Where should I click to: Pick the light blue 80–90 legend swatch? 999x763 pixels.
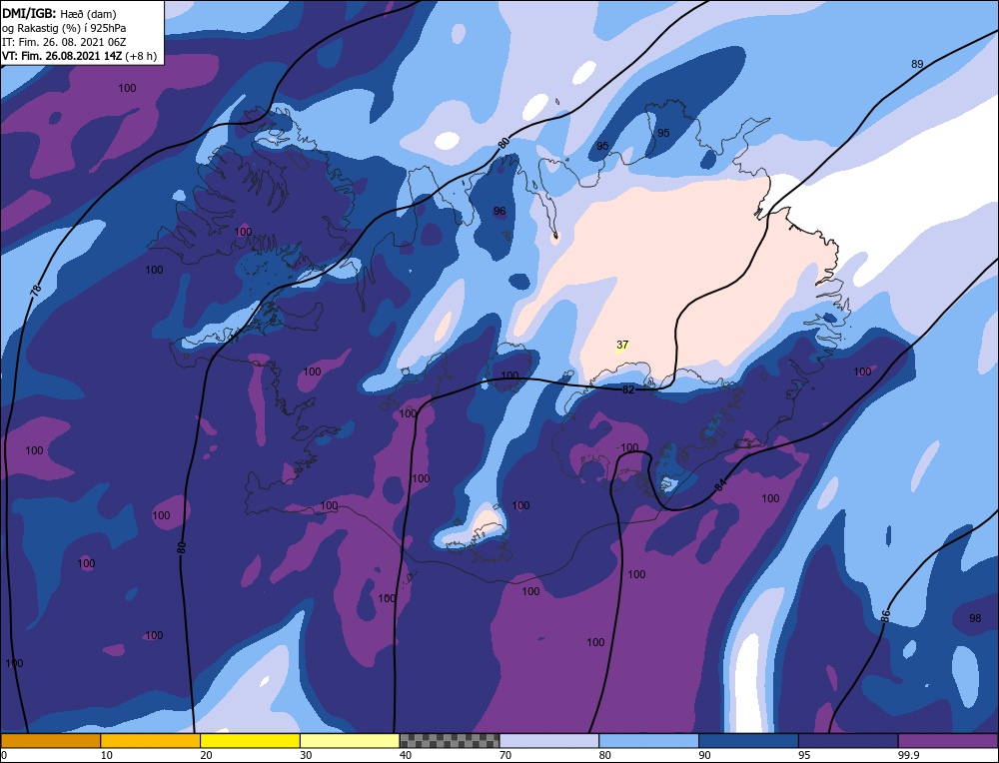point(648,741)
